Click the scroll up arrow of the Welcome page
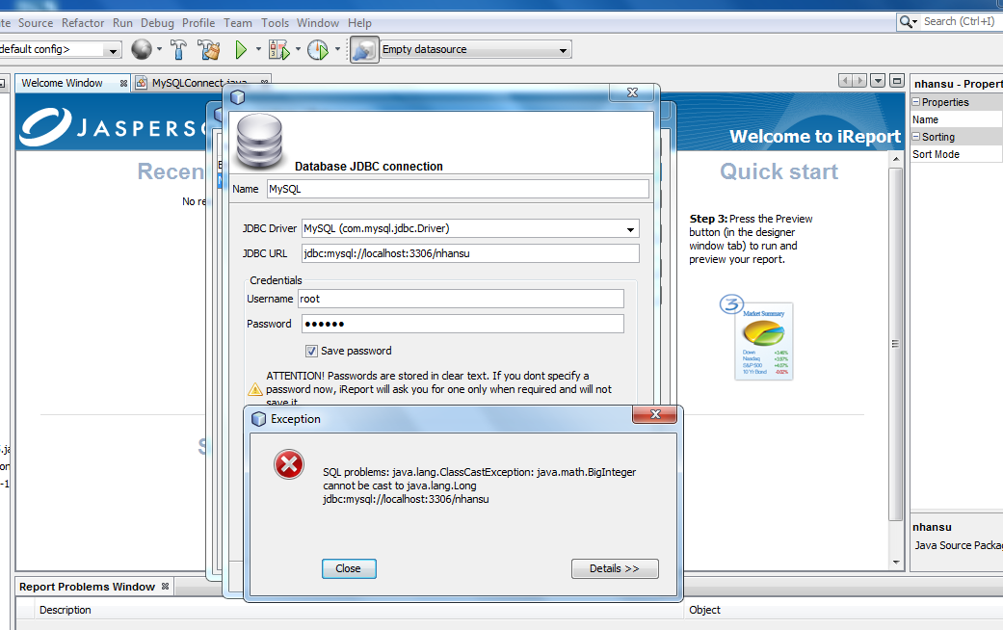 click(895, 158)
